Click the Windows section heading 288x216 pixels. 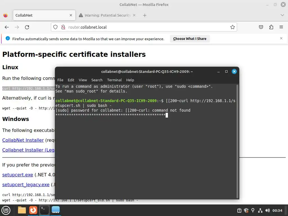(x=16, y=119)
